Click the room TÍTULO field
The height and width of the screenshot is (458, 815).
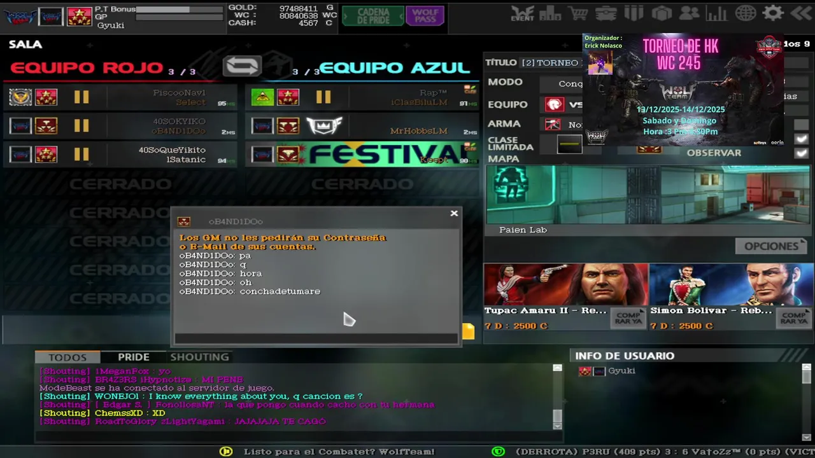tap(550, 62)
